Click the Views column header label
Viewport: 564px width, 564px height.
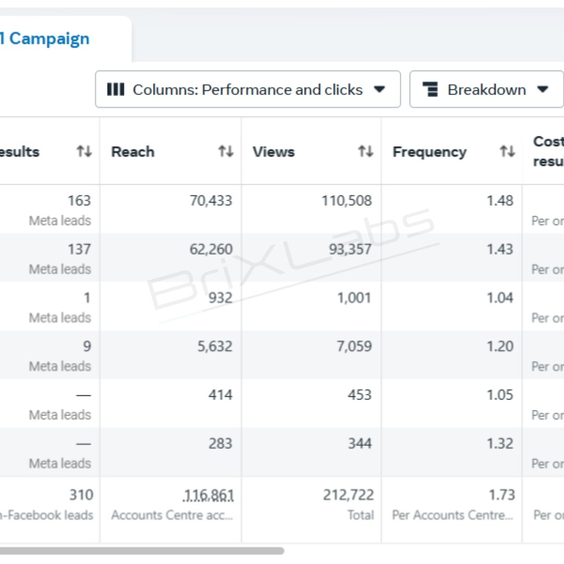click(273, 152)
